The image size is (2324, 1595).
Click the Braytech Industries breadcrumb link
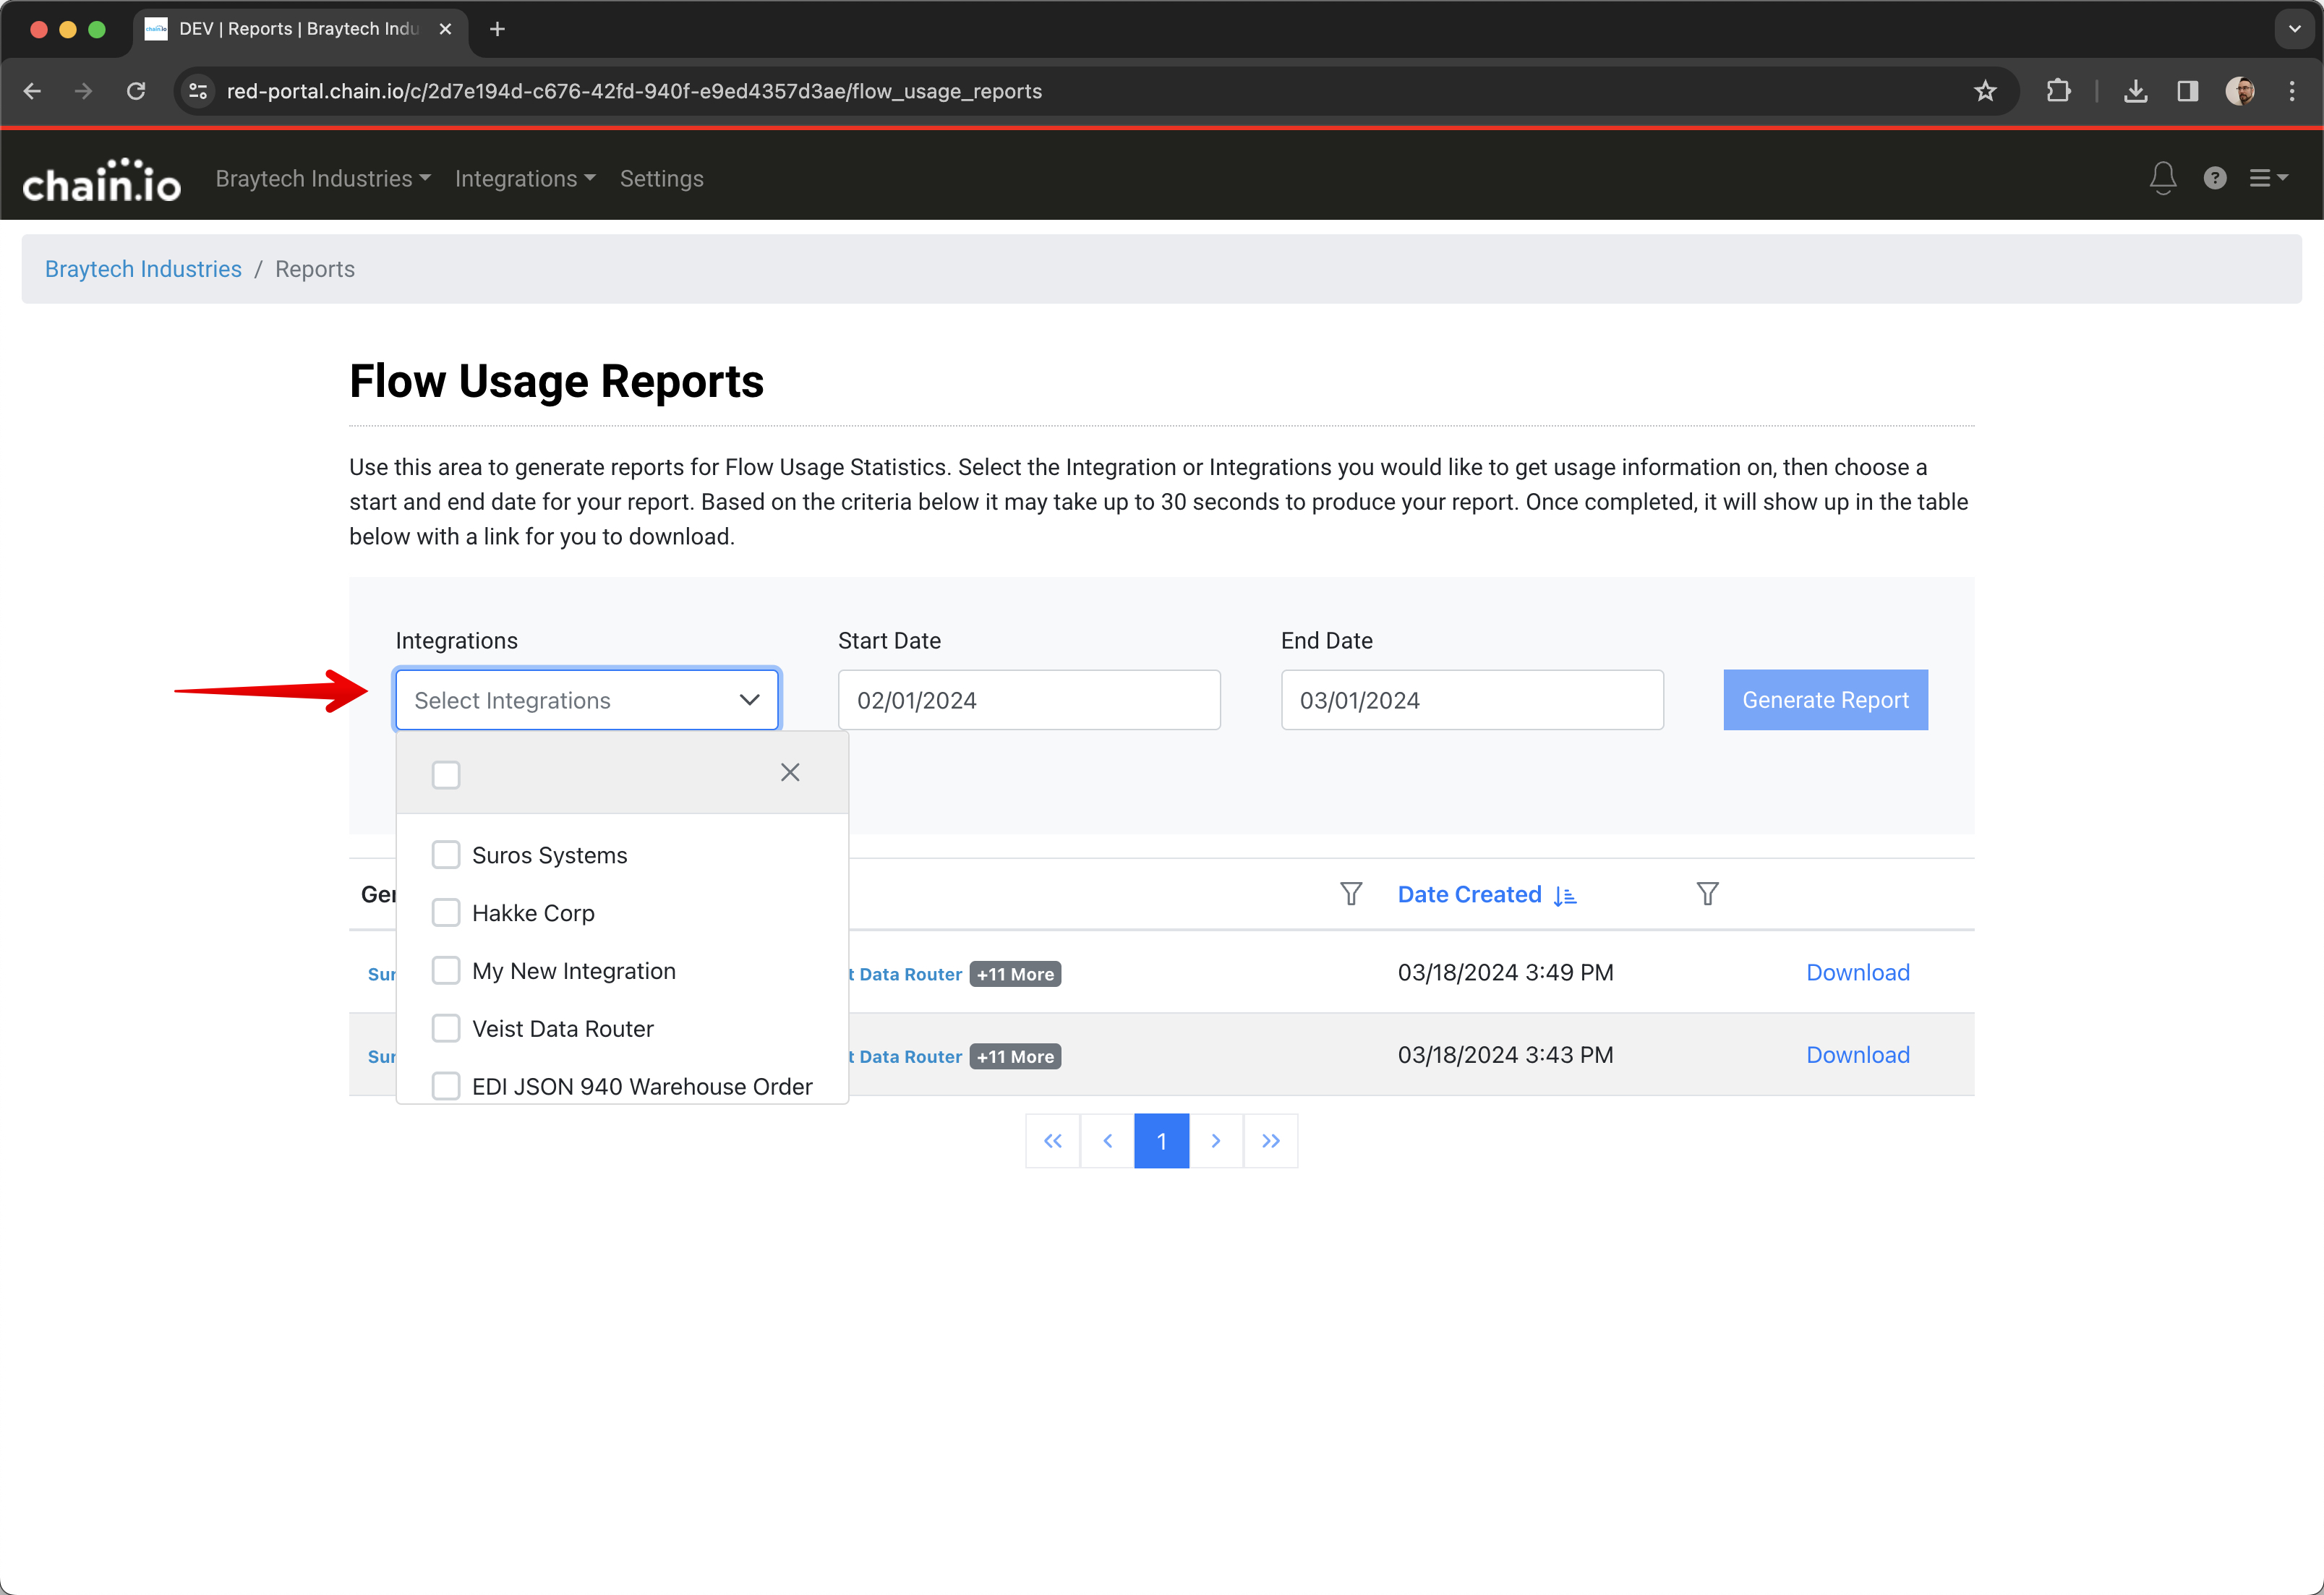(x=143, y=269)
